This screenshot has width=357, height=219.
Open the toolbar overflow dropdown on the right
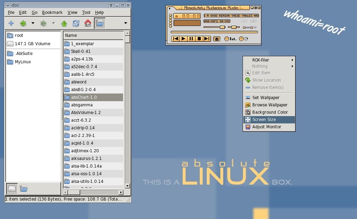(x=125, y=23)
